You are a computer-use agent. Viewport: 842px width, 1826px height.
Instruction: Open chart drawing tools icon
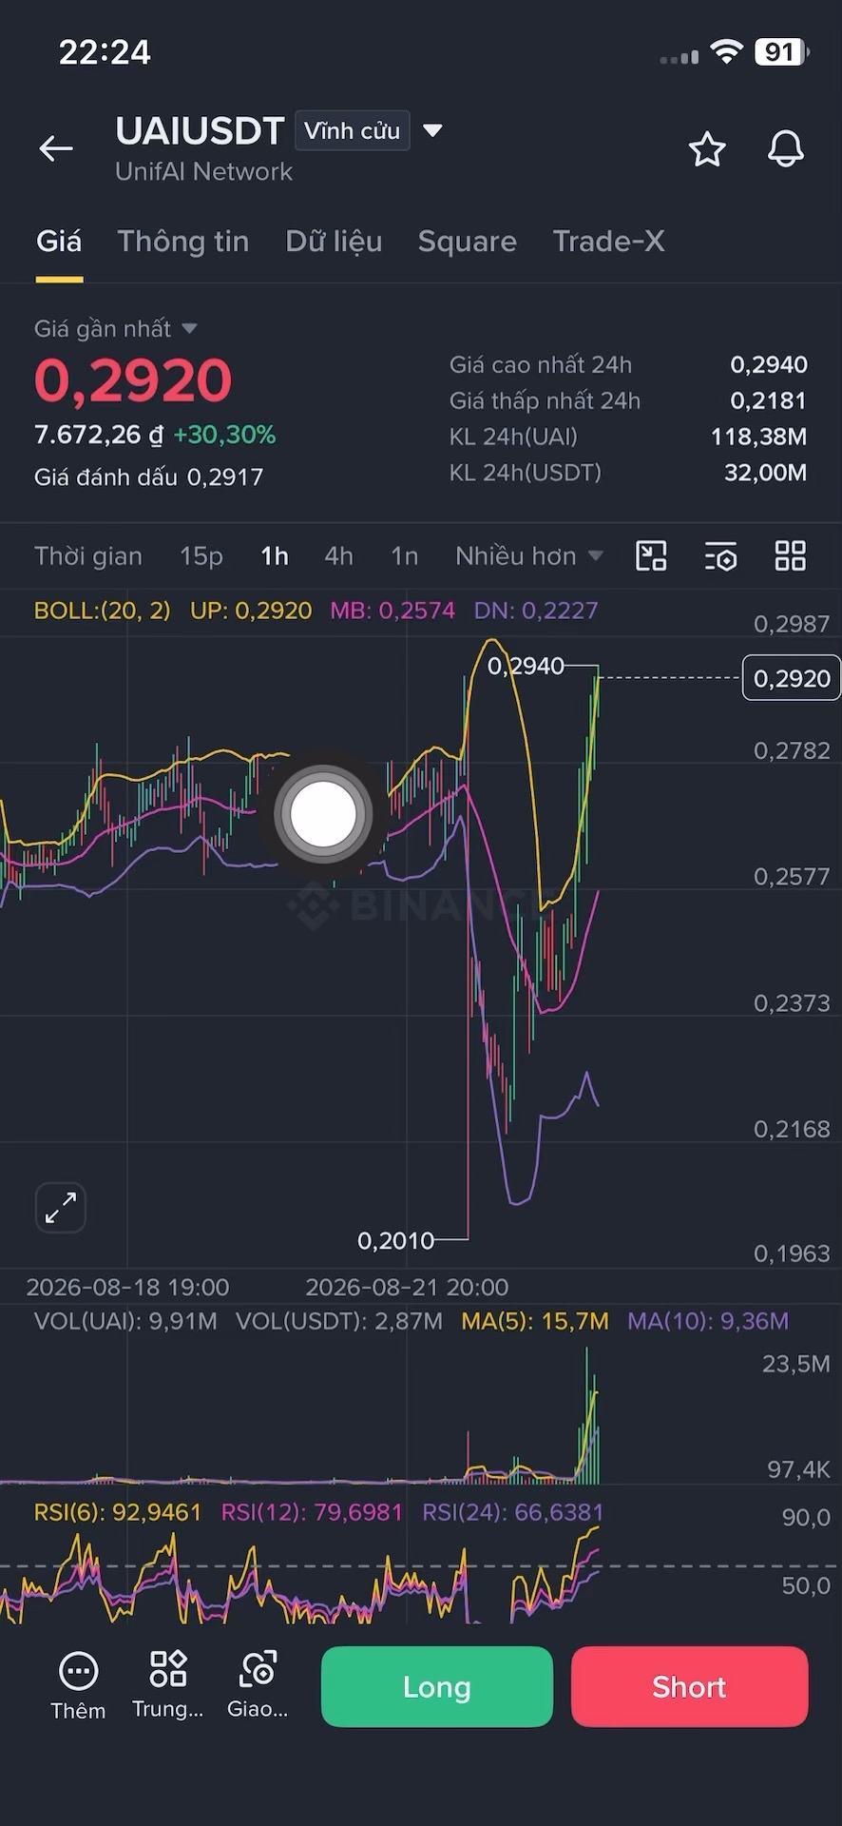(651, 555)
